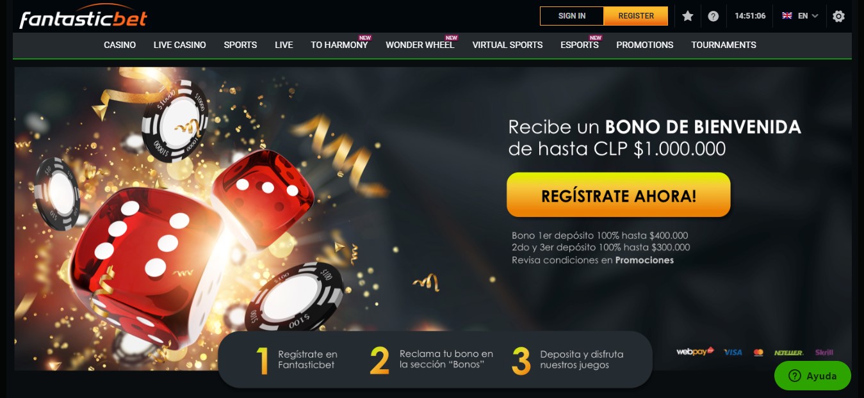Screen dimensions: 864x398
Task: Go to the Live Casino section
Action: [x=180, y=45]
